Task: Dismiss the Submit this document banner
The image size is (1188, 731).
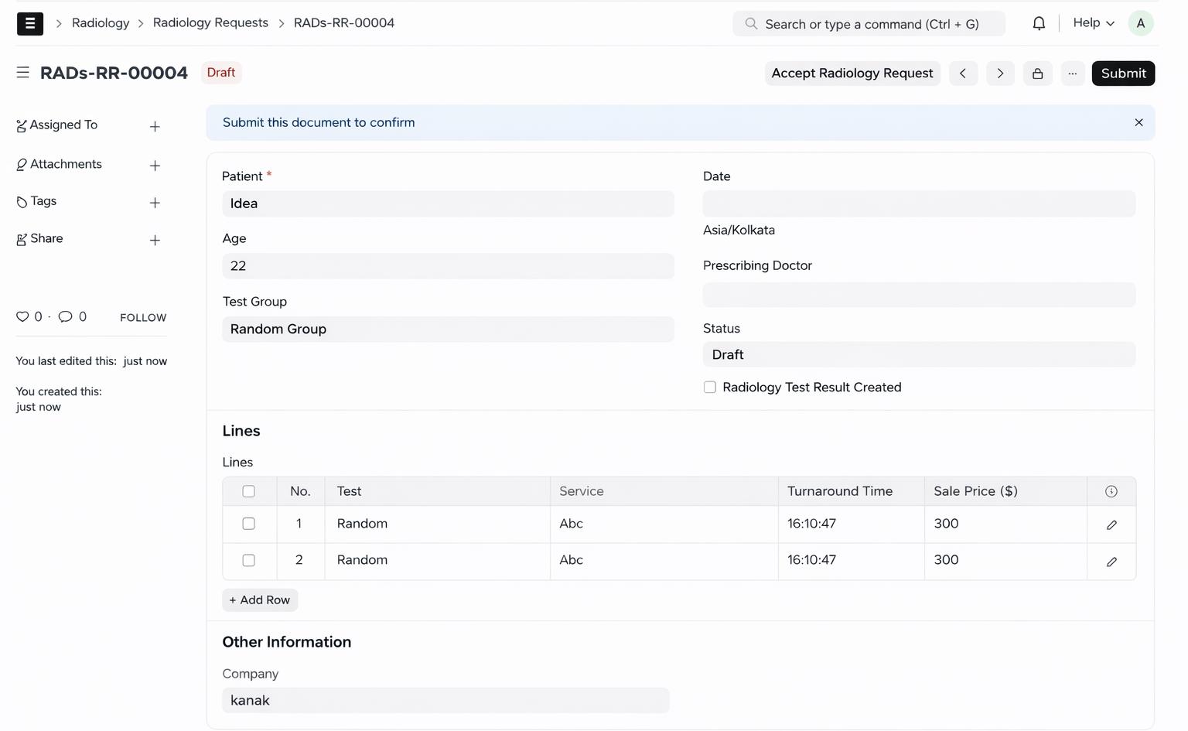Action: 1138,122
